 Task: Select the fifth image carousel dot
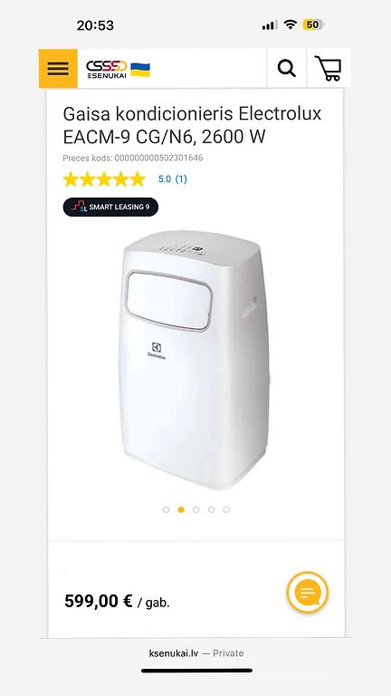pos(226,509)
